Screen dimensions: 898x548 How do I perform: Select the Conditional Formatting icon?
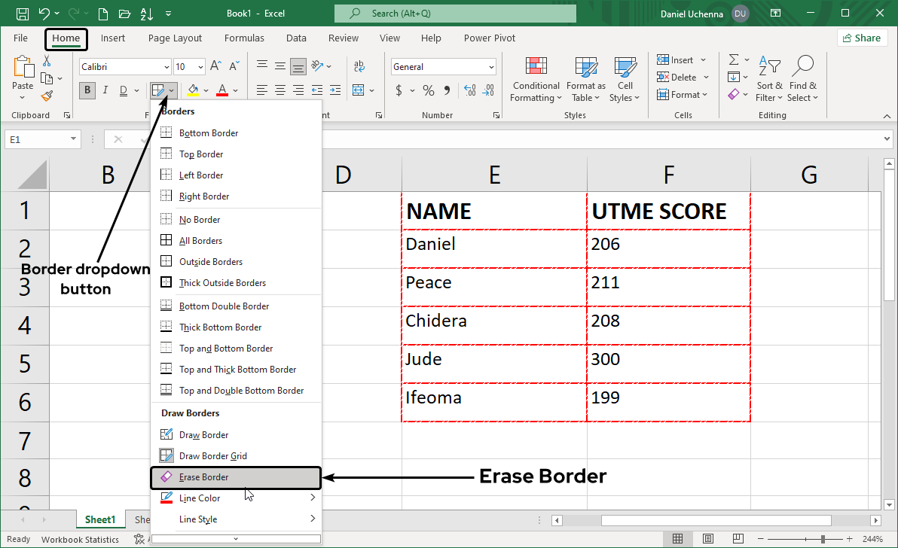[x=536, y=66]
